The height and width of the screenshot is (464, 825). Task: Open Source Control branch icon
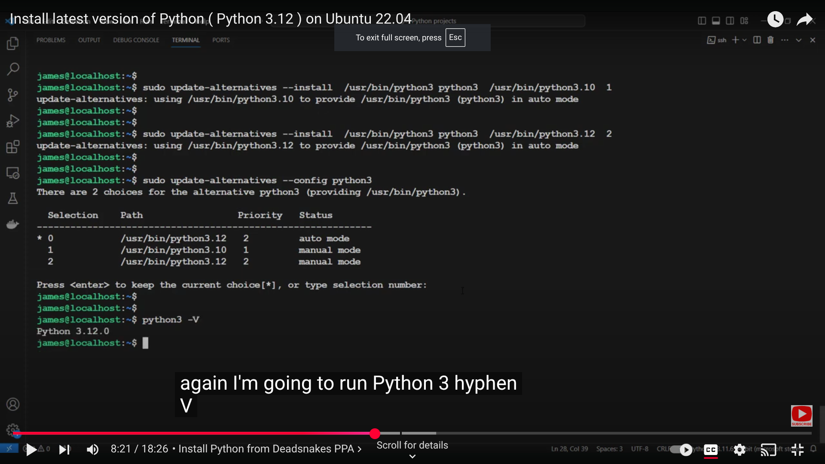click(x=13, y=95)
